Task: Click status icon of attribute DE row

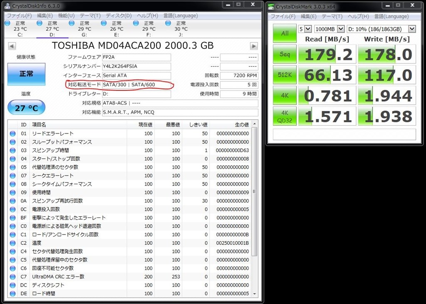Action: pyautogui.click(x=12, y=294)
